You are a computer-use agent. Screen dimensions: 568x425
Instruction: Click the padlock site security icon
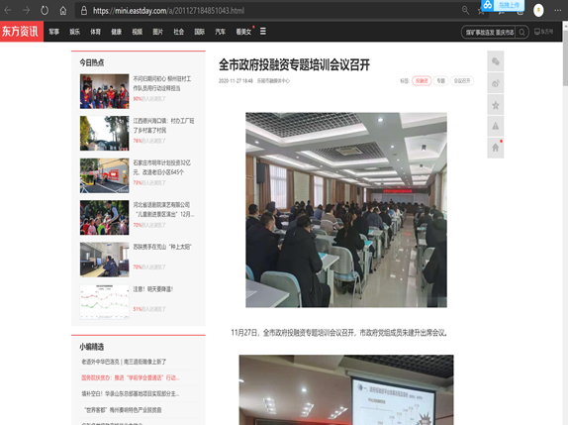(x=84, y=10)
